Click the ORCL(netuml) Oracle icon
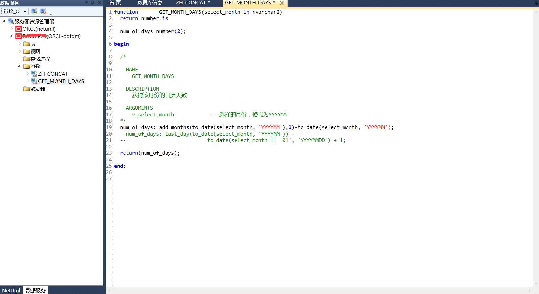Viewport: 539px width, 294px height. coord(19,29)
